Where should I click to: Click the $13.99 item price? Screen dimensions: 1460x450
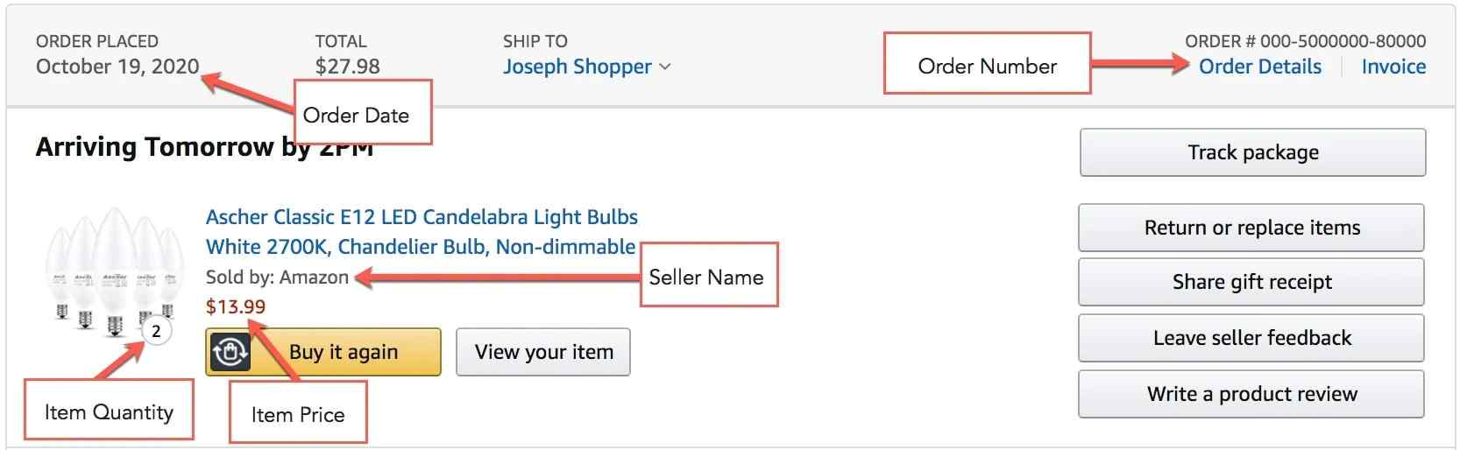click(x=236, y=306)
